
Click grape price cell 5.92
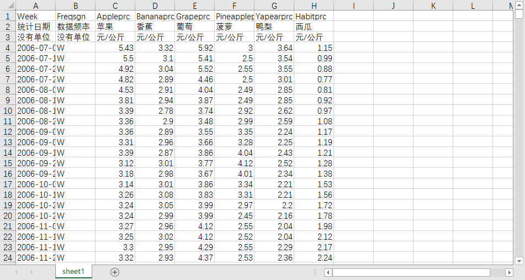pos(195,47)
